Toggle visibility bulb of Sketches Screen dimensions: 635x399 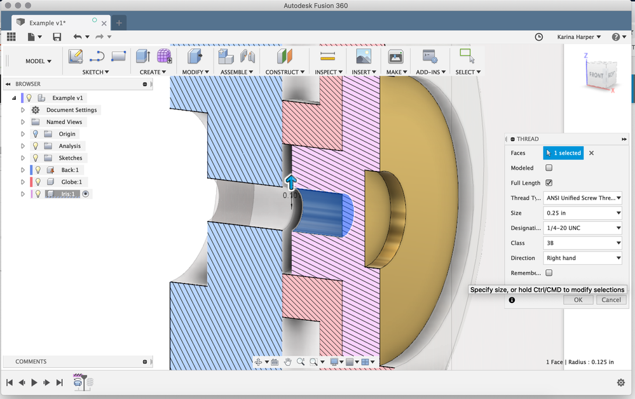[36, 158]
